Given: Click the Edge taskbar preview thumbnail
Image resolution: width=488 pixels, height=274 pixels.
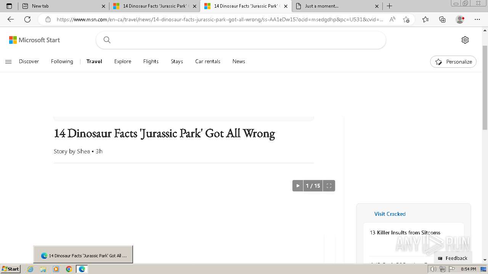Looking at the screenshot, I should pyautogui.click(x=83, y=255).
